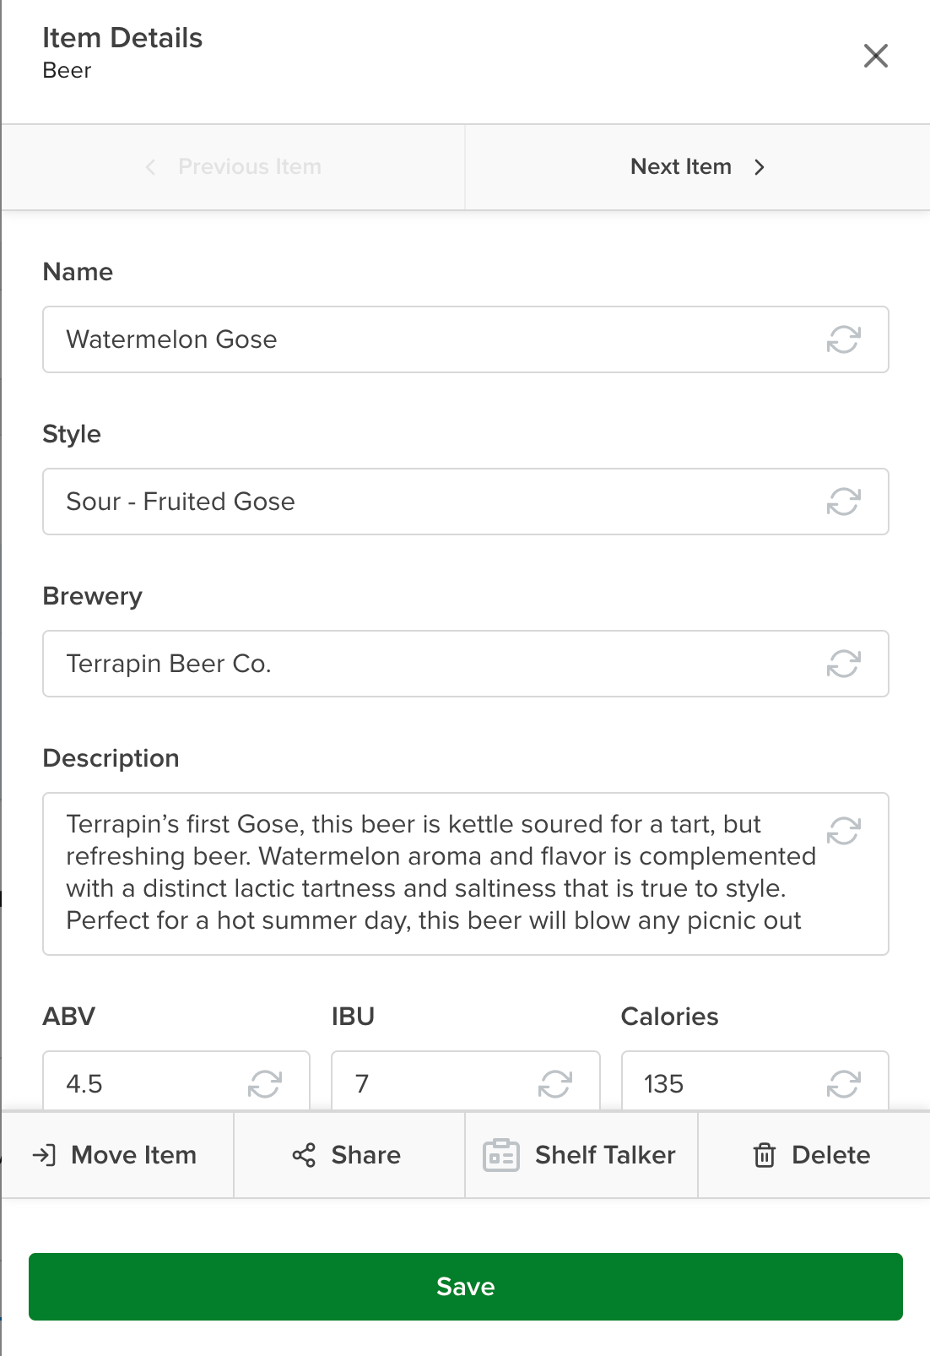Open the Shelf Talker
This screenshot has width=930, height=1356.
point(581,1155)
